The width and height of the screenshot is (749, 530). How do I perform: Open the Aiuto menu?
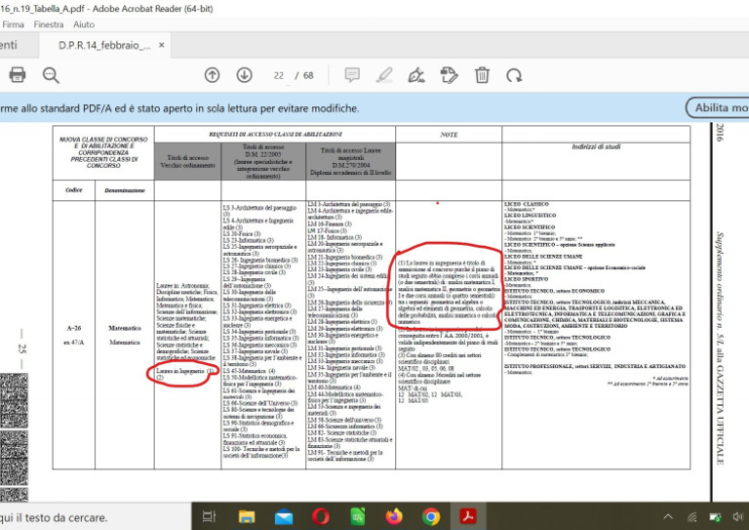point(85,24)
